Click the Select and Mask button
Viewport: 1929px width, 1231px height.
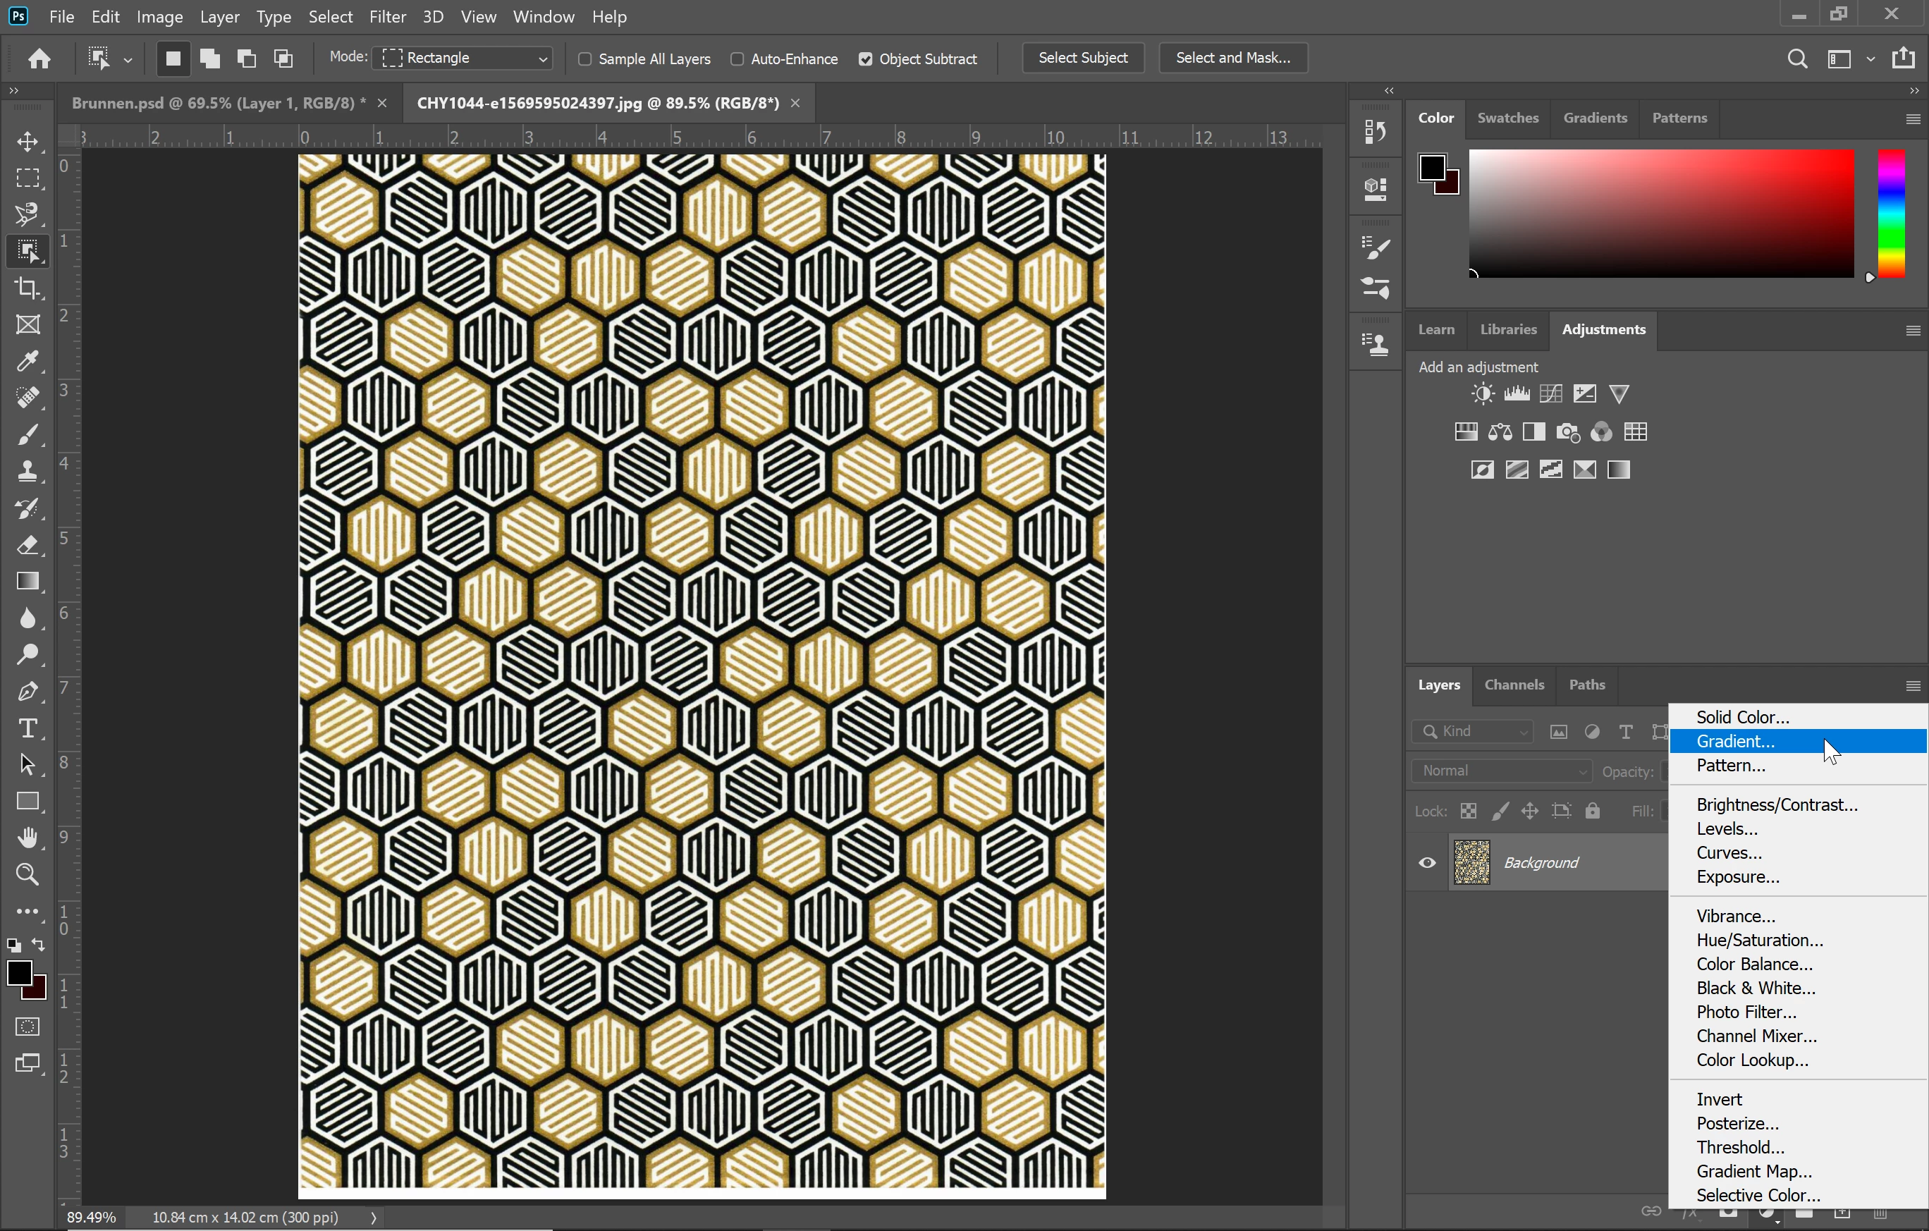1232,58
